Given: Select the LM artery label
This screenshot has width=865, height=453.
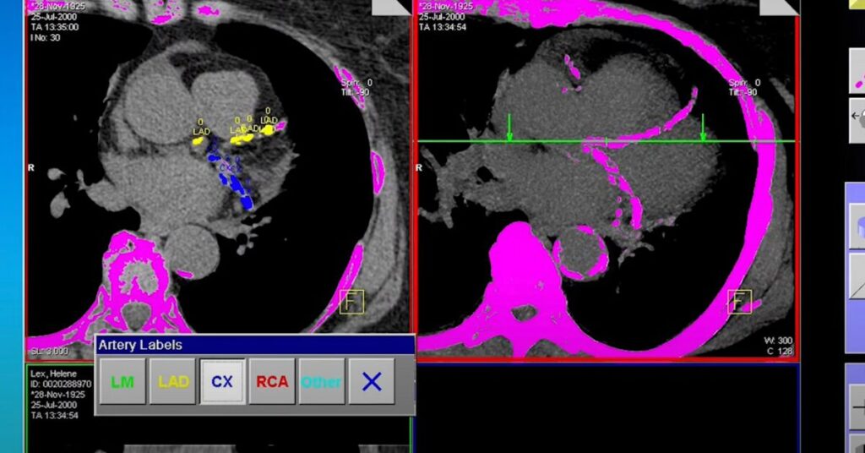Looking at the screenshot, I should pyautogui.click(x=122, y=382).
